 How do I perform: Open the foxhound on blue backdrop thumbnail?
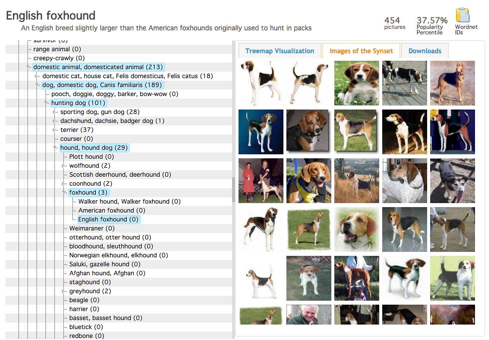(x=260, y=132)
